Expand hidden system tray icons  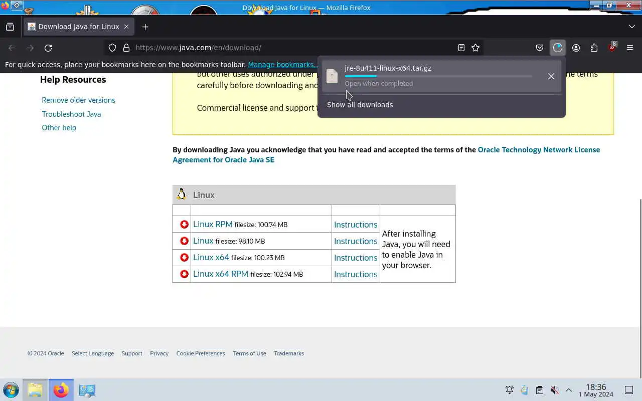pos(569,390)
